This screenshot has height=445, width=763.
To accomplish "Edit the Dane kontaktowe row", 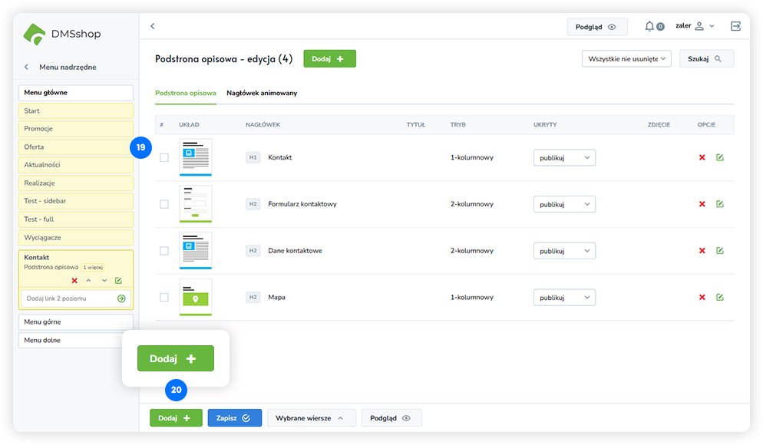I will coord(720,251).
